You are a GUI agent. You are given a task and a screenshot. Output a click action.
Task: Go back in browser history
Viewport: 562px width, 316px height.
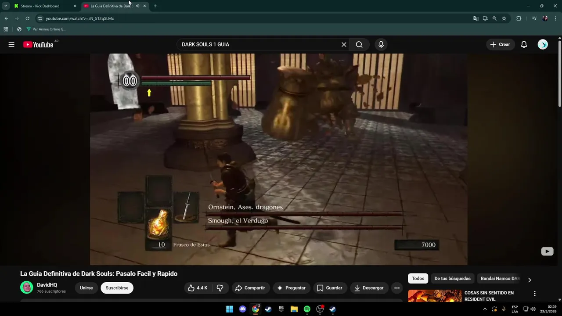(6, 18)
